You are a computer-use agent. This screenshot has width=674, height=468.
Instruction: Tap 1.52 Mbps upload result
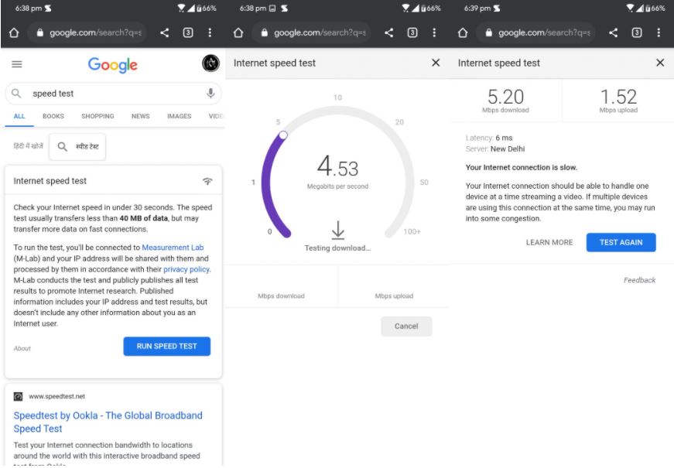(x=618, y=101)
